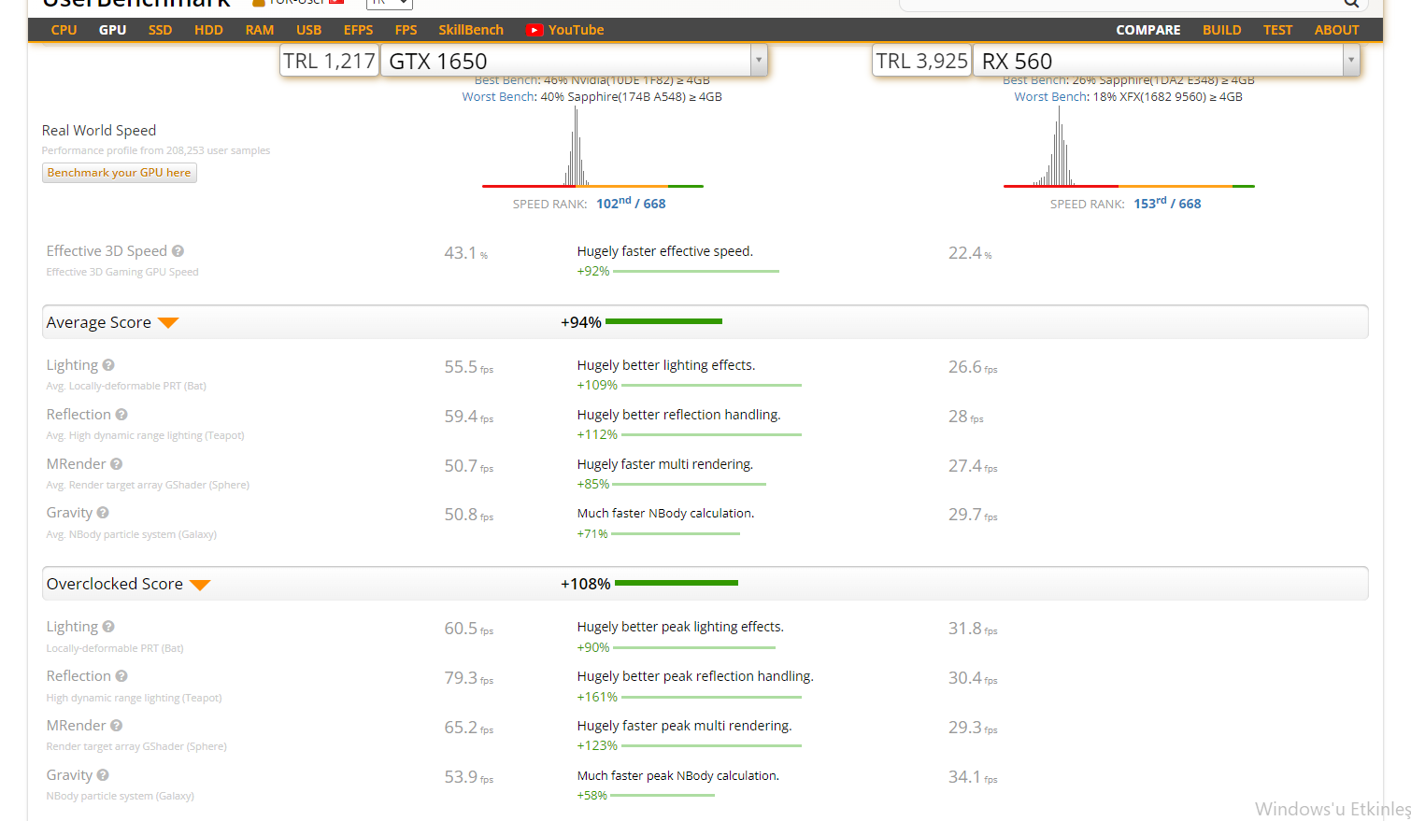
Task: Click the 43.1% effective speed value
Action: click(466, 253)
